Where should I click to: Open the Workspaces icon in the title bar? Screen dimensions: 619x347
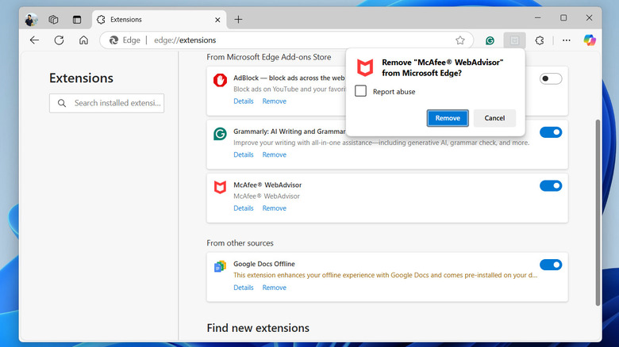tap(54, 19)
